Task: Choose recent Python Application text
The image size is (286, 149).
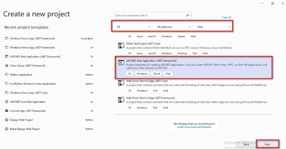Action: click(21, 75)
